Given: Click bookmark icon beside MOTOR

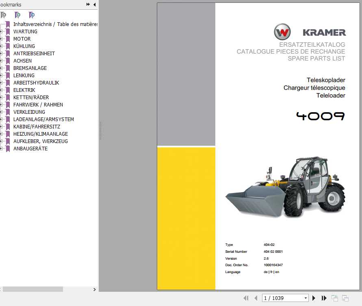Looking at the screenshot, I should (8, 39).
